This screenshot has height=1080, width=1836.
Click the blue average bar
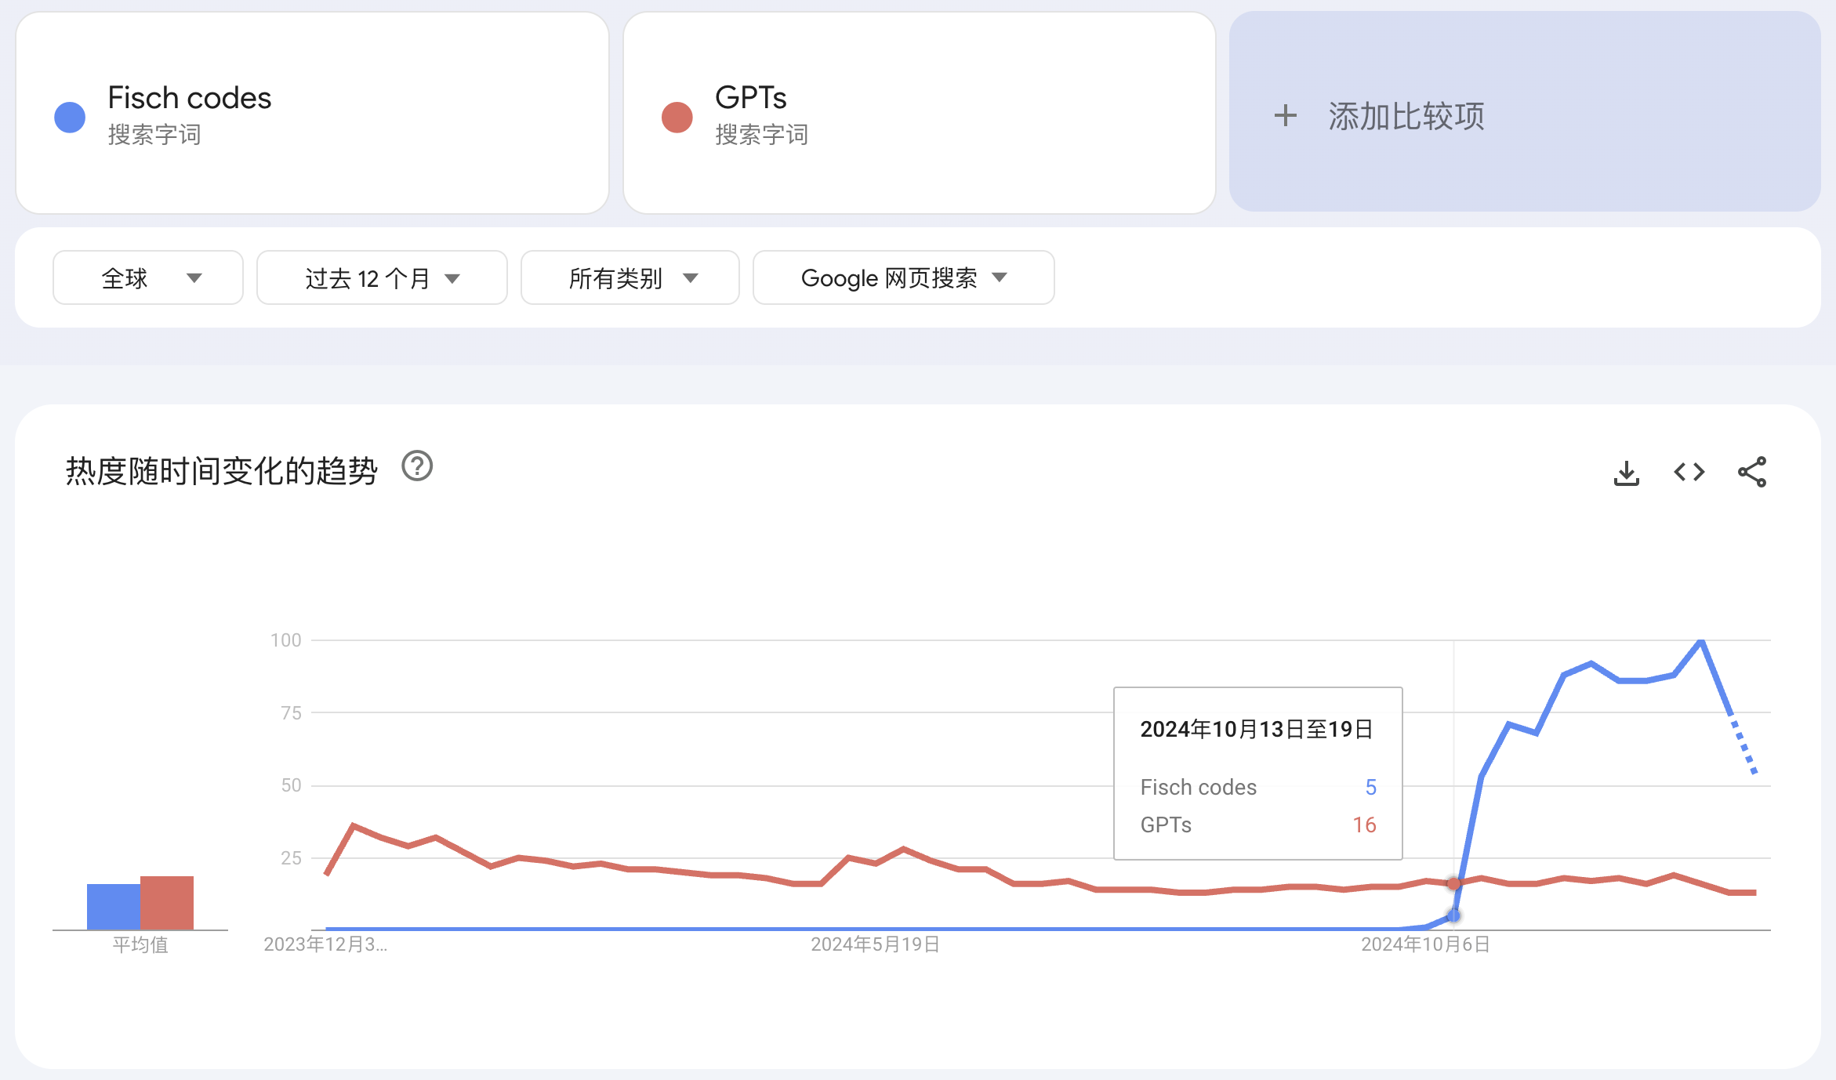(114, 907)
